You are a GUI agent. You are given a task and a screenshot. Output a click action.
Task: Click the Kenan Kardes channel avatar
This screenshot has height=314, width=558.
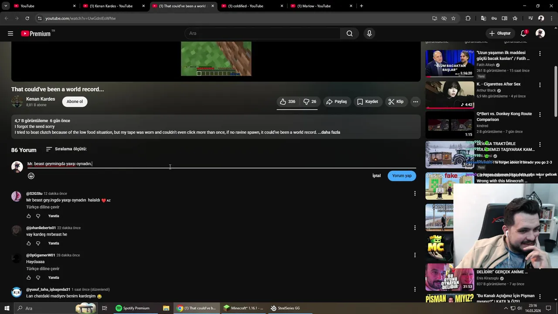(x=17, y=102)
